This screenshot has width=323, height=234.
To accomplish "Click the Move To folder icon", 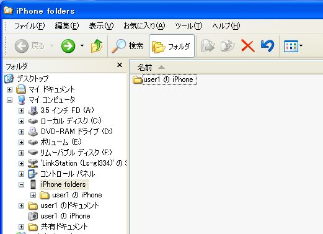I will (x=208, y=46).
